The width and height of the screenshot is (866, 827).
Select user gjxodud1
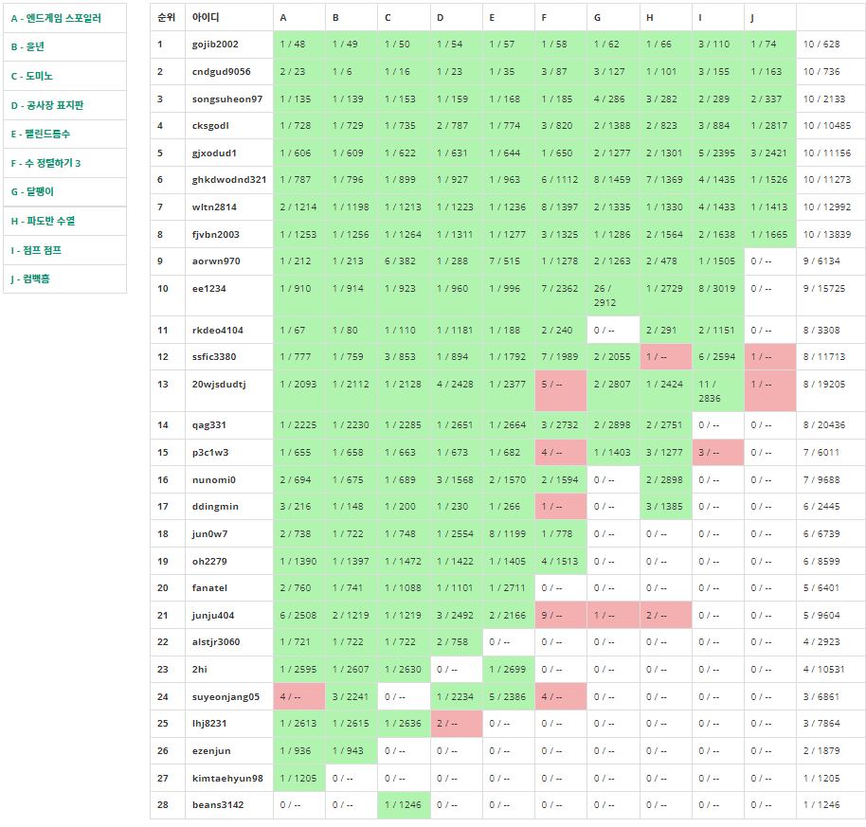[x=214, y=153]
